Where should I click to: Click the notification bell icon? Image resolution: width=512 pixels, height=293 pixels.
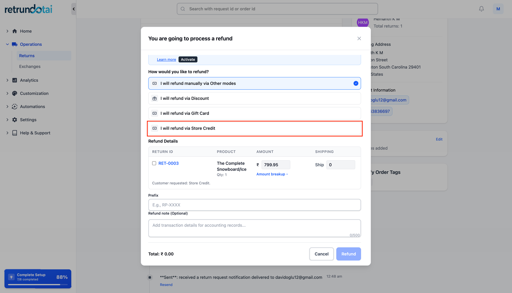[x=481, y=9]
